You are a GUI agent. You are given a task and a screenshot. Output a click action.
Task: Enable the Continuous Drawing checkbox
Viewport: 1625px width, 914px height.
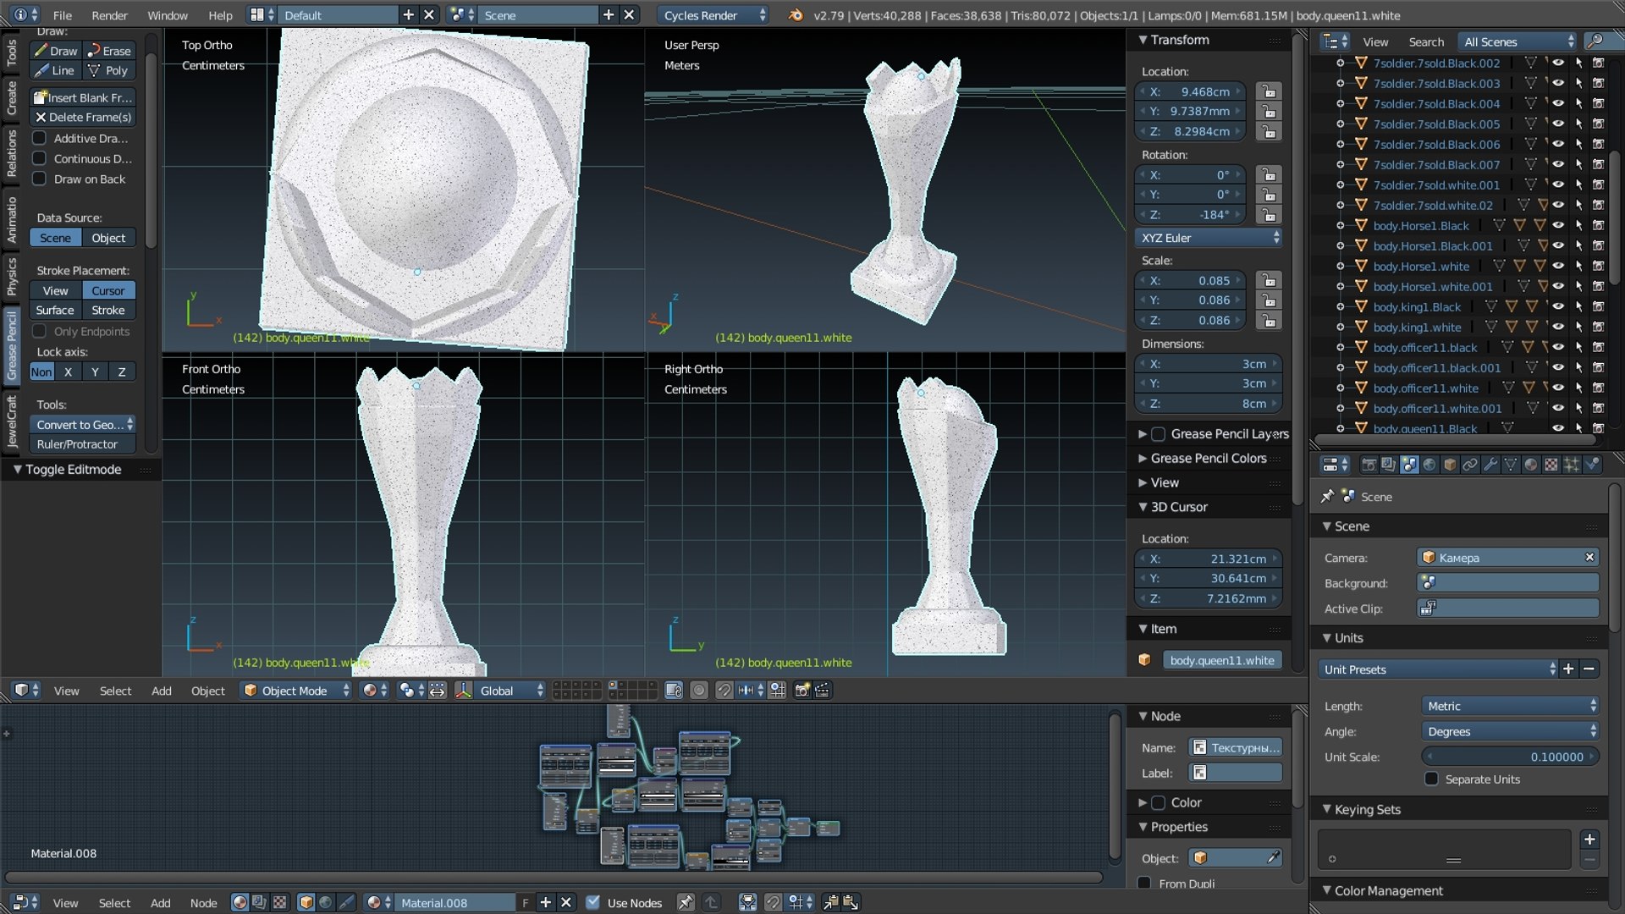pos(39,158)
